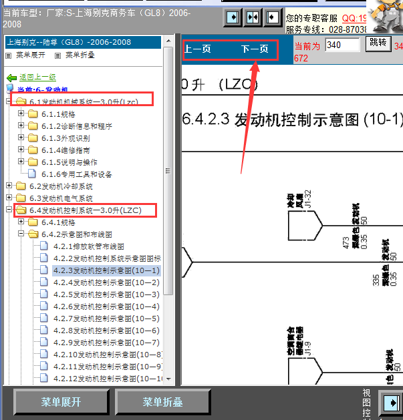
Task: Click the tree panel vertical scrollbar thumb
Action: 168,171
